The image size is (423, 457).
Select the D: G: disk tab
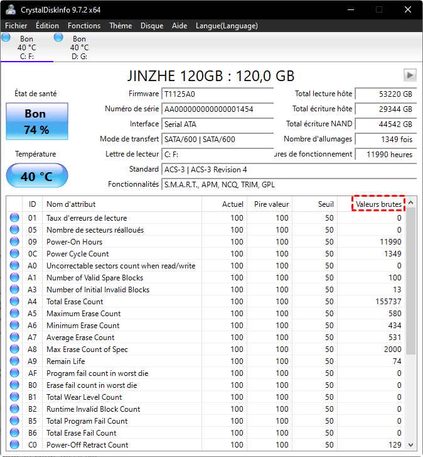[80, 47]
